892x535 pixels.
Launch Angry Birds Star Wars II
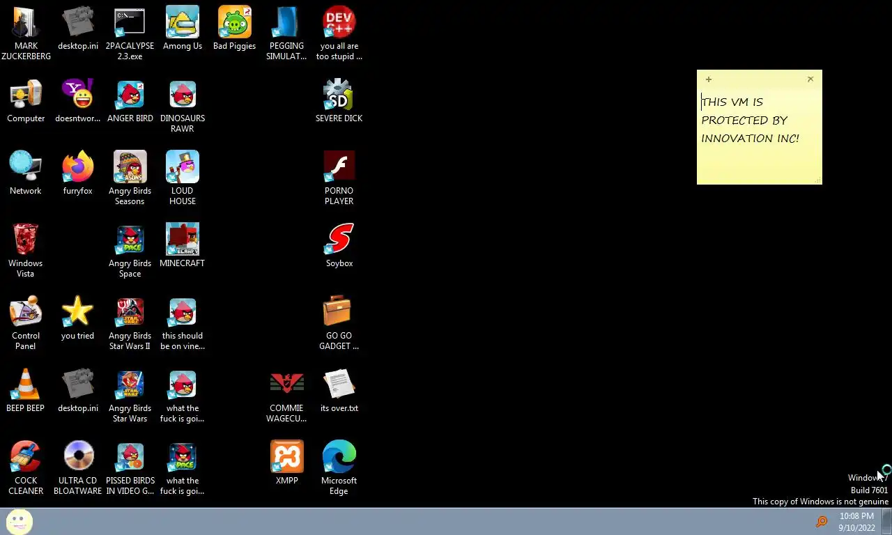point(130,323)
